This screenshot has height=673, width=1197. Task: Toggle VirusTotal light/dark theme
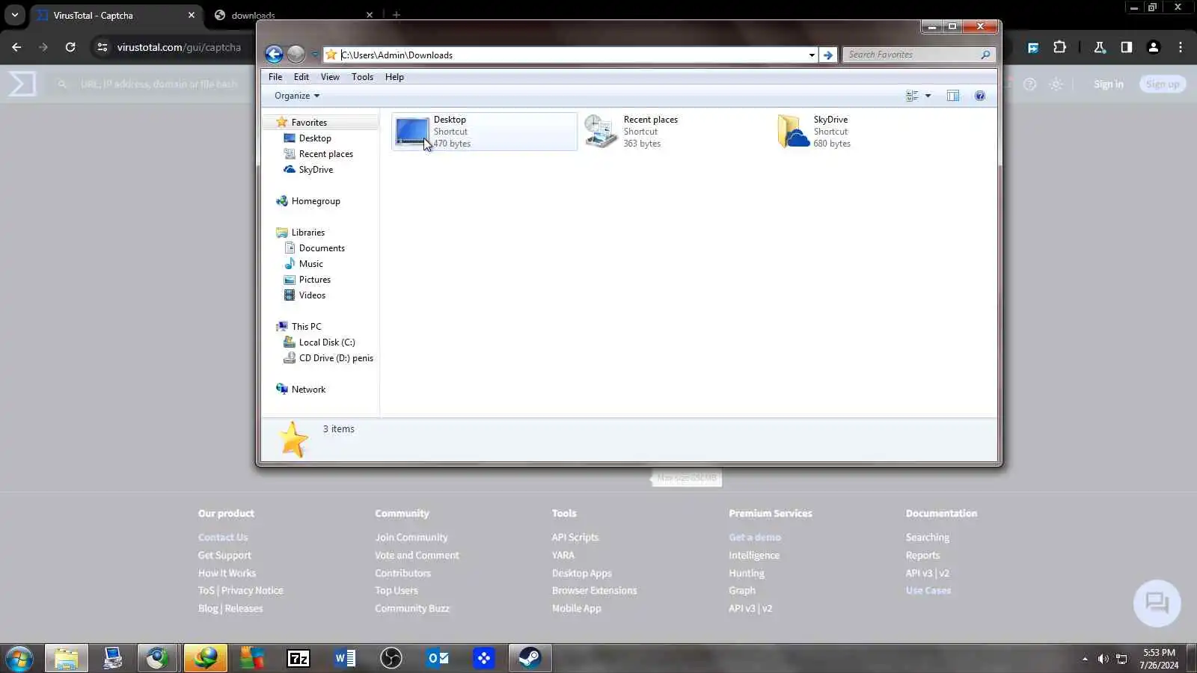click(x=1056, y=84)
